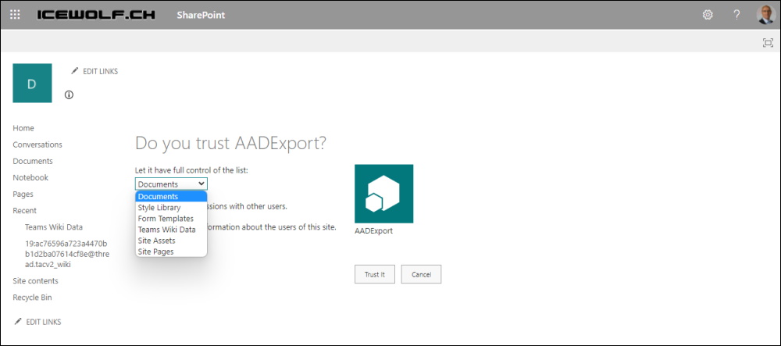Toggle focus on content icon
This screenshot has height=346, width=781.
[x=768, y=43]
